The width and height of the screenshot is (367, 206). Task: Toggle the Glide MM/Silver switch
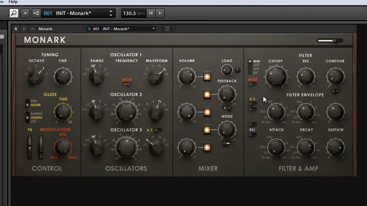point(28,103)
